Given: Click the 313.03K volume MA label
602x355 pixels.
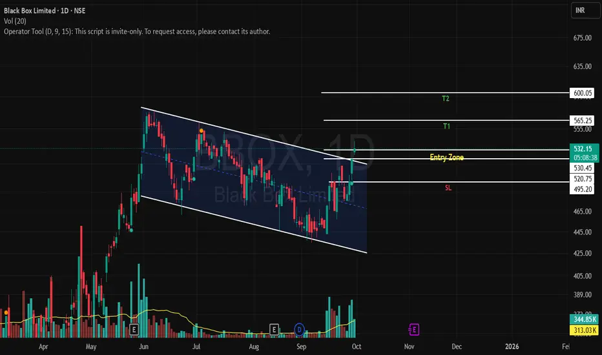Looking at the screenshot, I should coord(585,330).
